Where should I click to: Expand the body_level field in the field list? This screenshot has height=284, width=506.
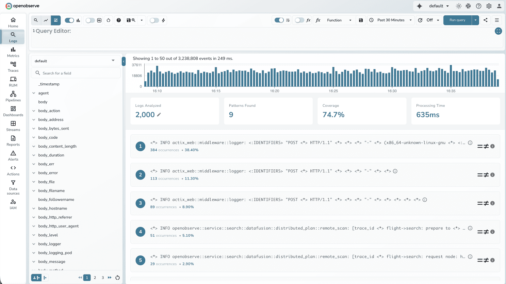[x=34, y=235]
